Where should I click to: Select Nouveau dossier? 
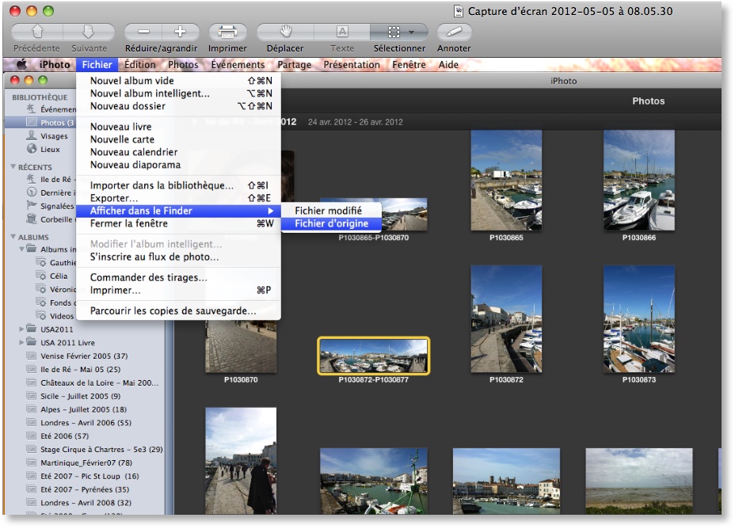click(178, 106)
